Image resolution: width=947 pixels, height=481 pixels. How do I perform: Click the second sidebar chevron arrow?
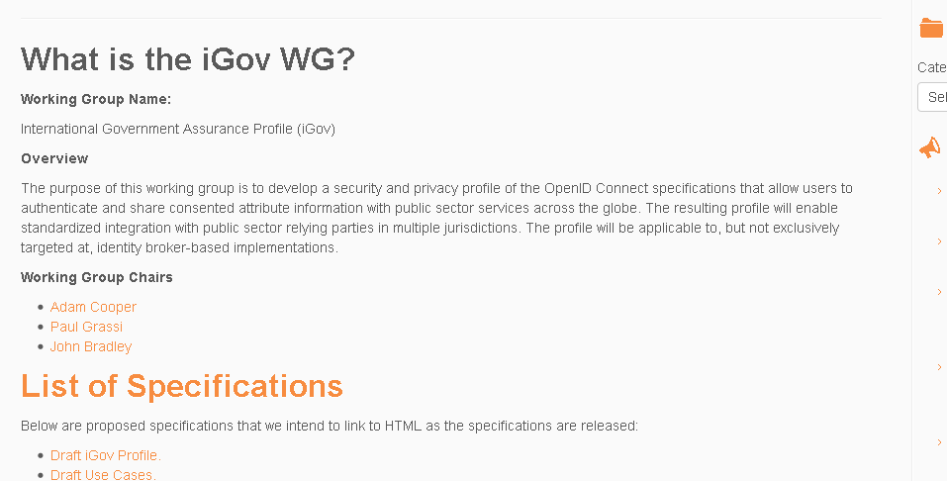coord(939,241)
